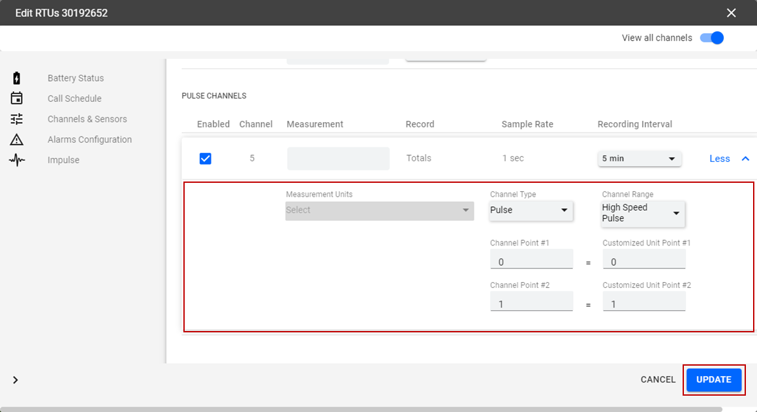Open the Channel Type Pulse dropdown

pyautogui.click(x=531, y=210)
